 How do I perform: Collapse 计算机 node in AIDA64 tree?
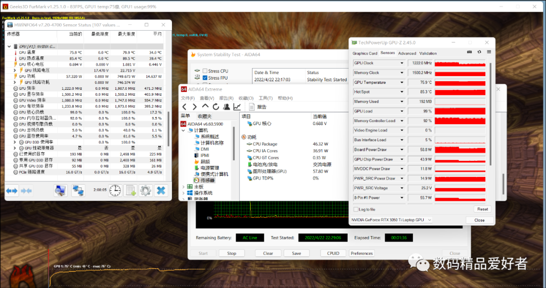coord(184,130)
